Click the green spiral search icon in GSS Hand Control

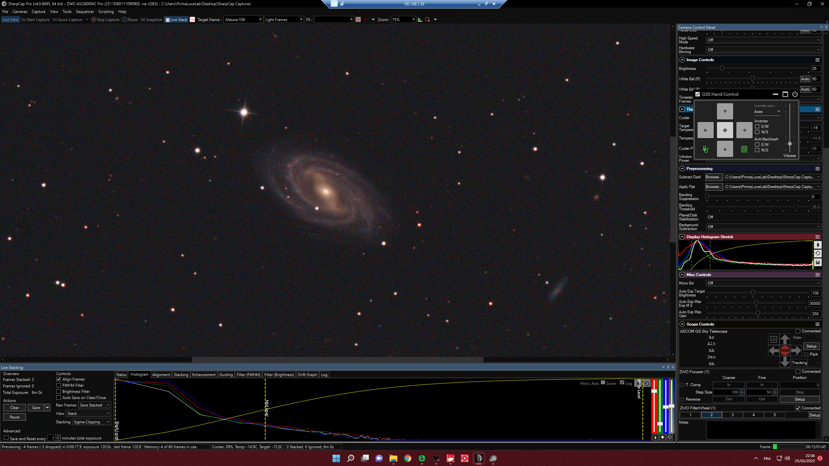click(744, 149)
